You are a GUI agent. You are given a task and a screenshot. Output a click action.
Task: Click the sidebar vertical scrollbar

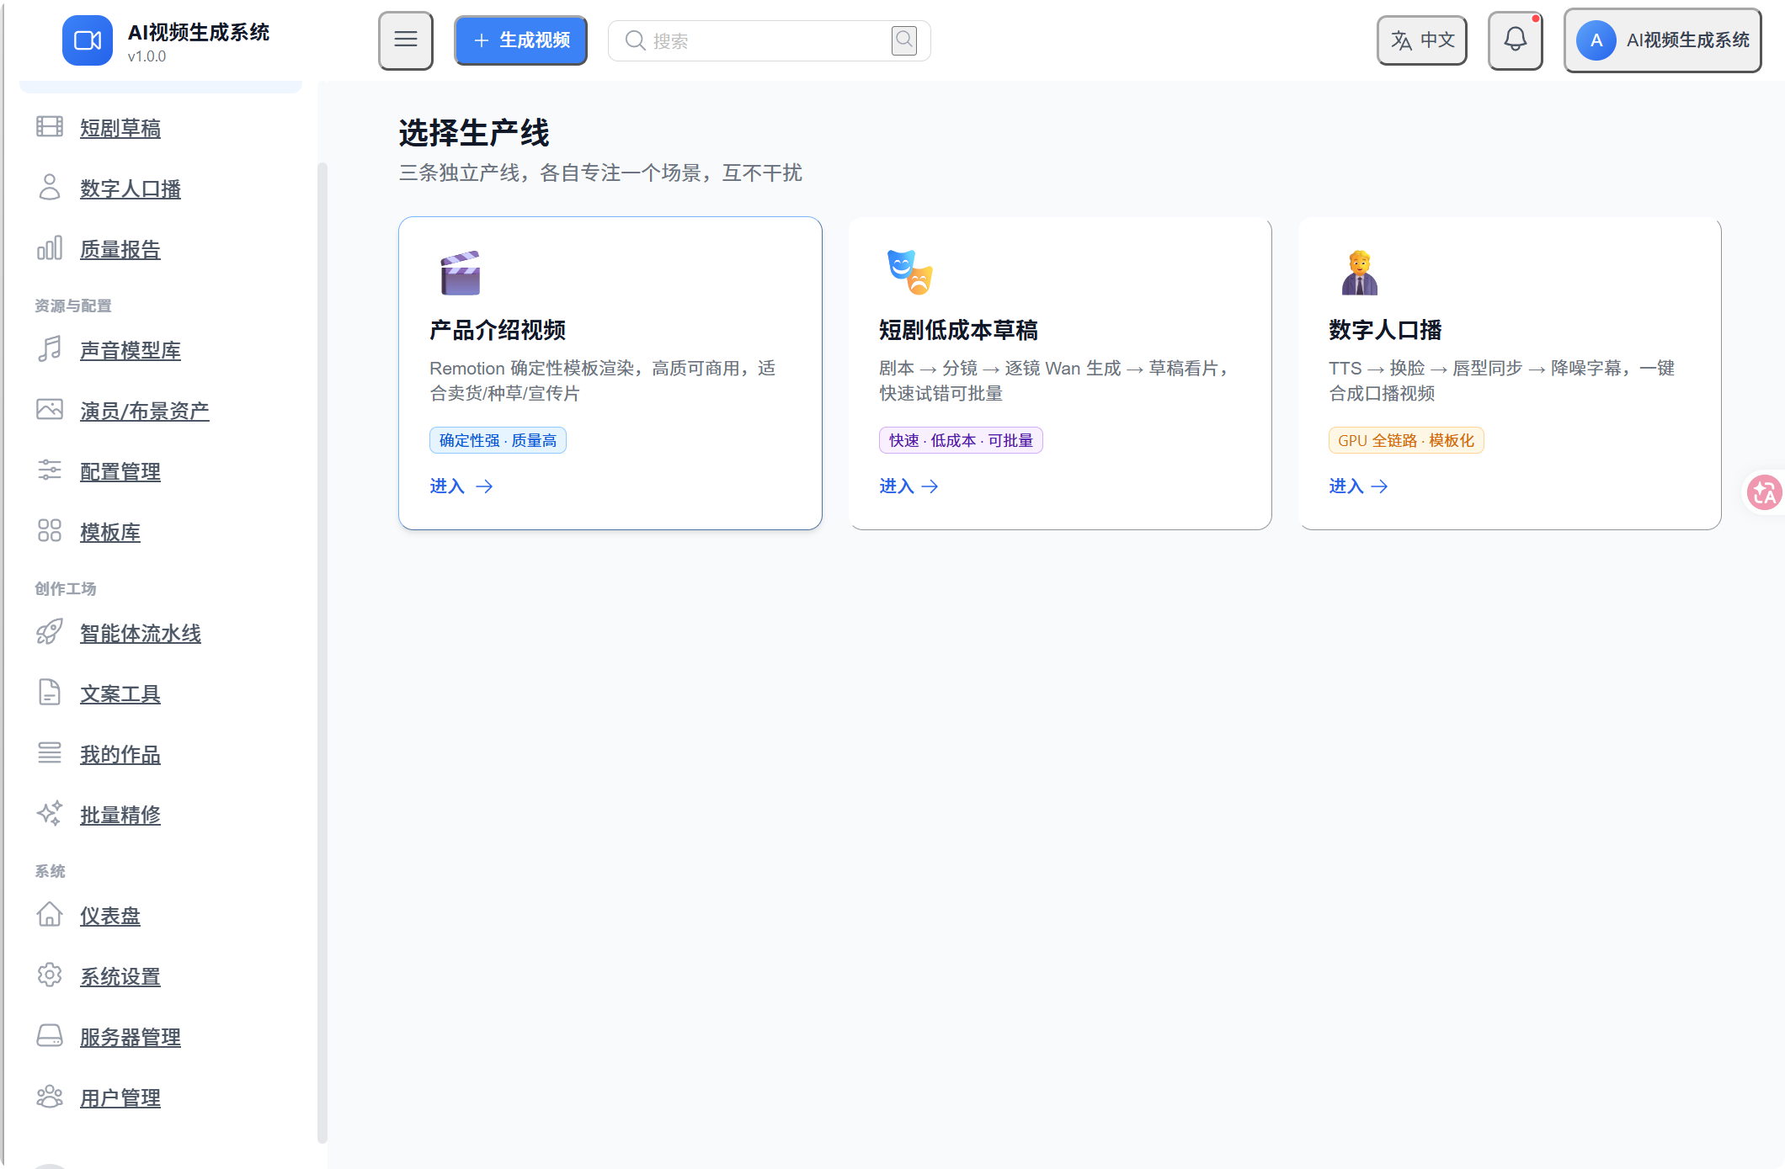(322, 652)
